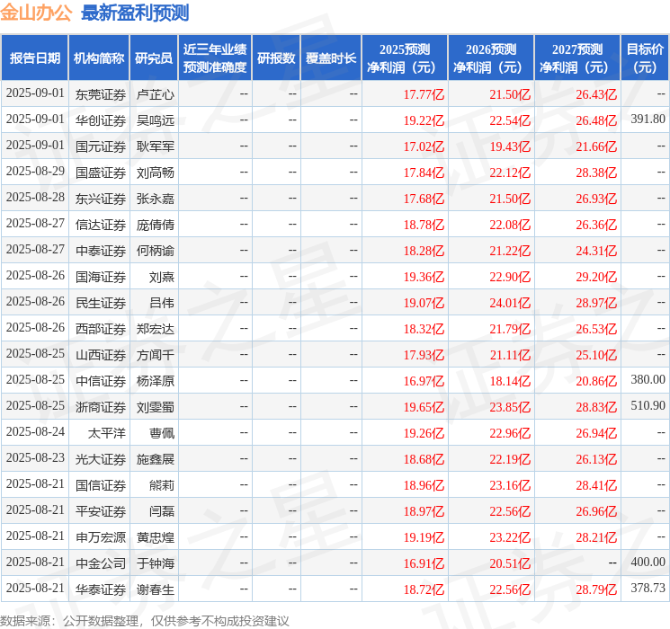Screen dimensions: 670x629
Task: Select the 山西证券 institution cell
Action: point(101,355)
